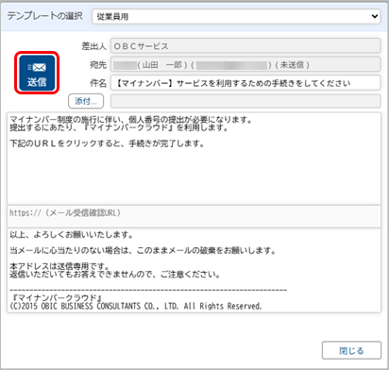Click the 差出人 field showing OBCサービス
Viewport: 389px width, 370px height.
245,46
